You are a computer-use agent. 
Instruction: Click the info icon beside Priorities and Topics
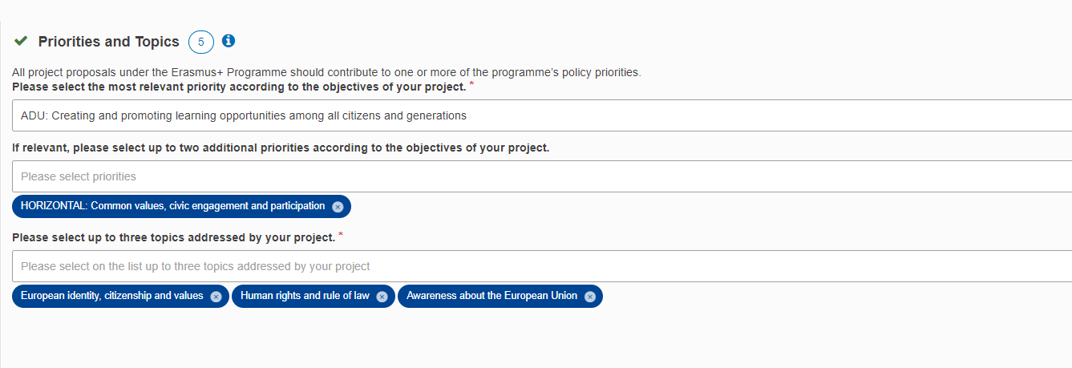tap(229, 41)
